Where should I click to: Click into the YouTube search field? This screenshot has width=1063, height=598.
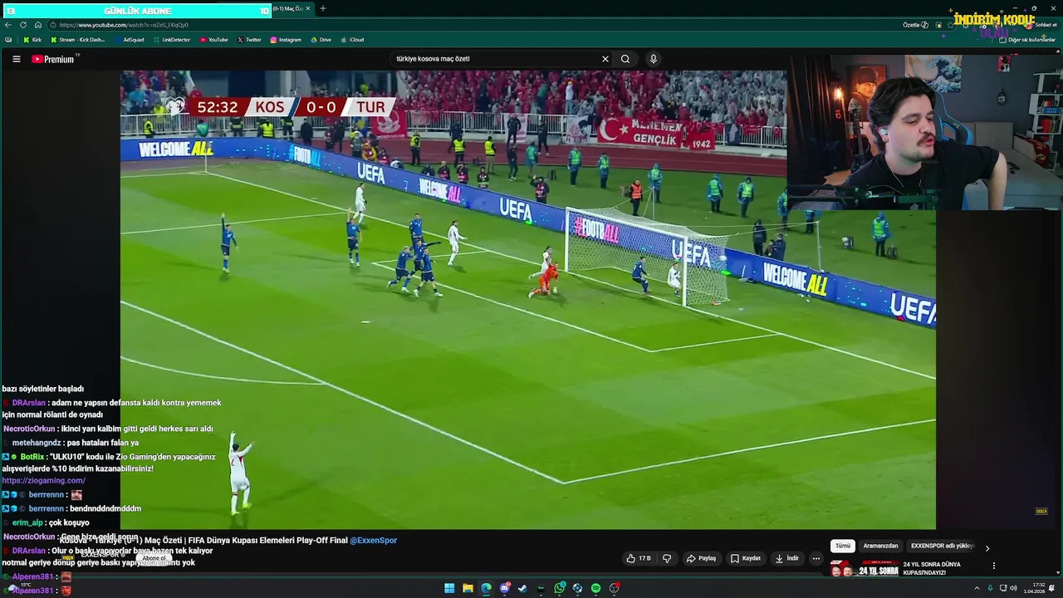point(497,59)
